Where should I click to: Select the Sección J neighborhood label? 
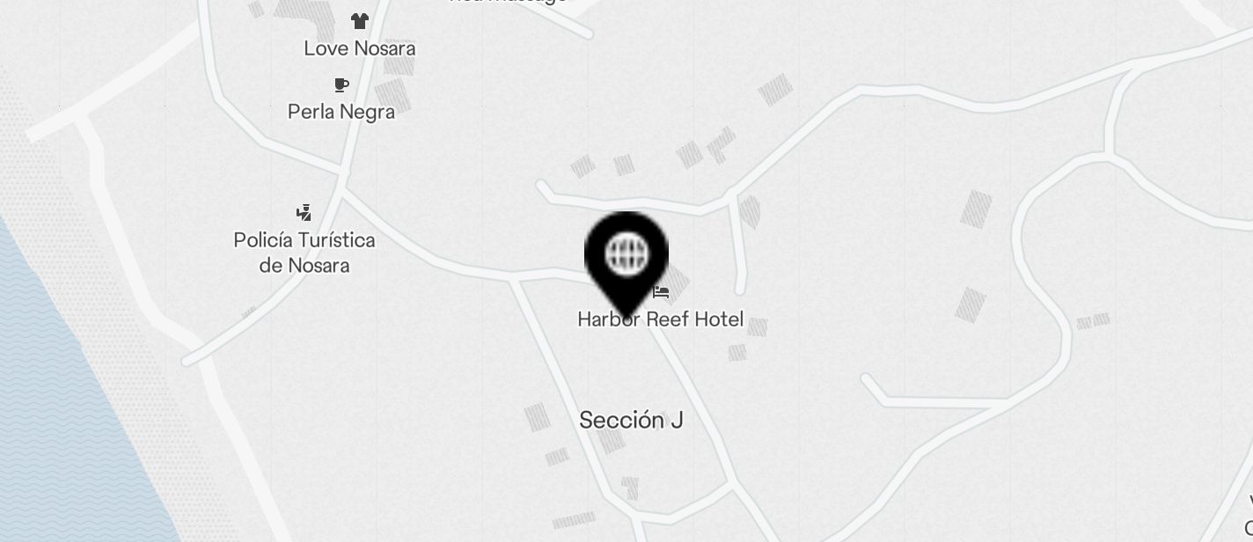pos(631,421)
